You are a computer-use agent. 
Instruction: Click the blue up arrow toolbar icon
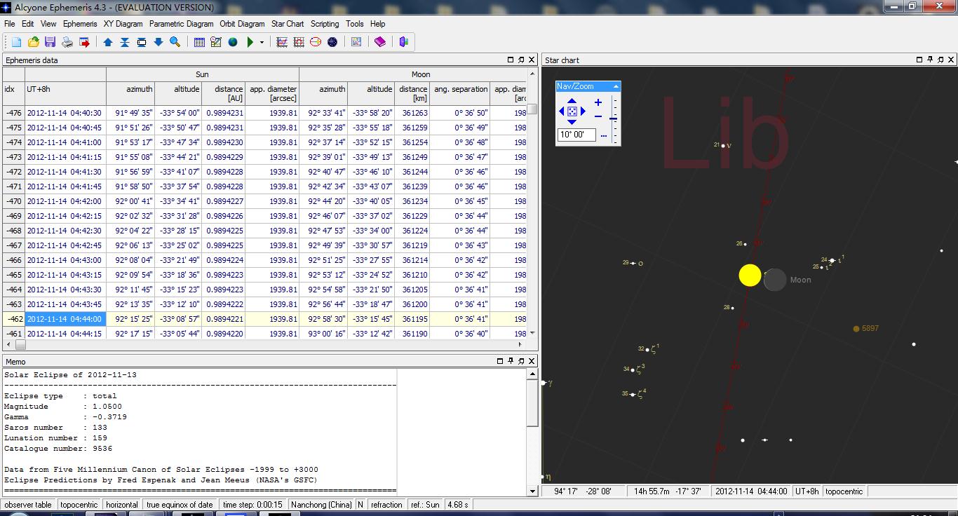point(108,42)
